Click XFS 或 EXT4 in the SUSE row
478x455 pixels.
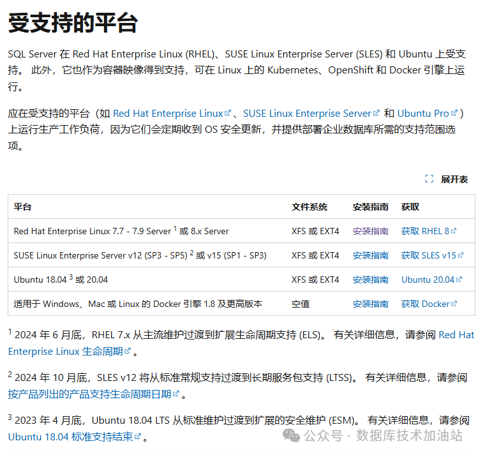coord(315,255)
